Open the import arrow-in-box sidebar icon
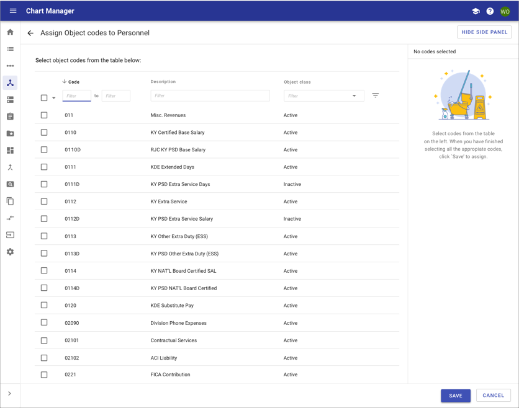The height and width of the screenshot is (408, 519). pos(11,235)
